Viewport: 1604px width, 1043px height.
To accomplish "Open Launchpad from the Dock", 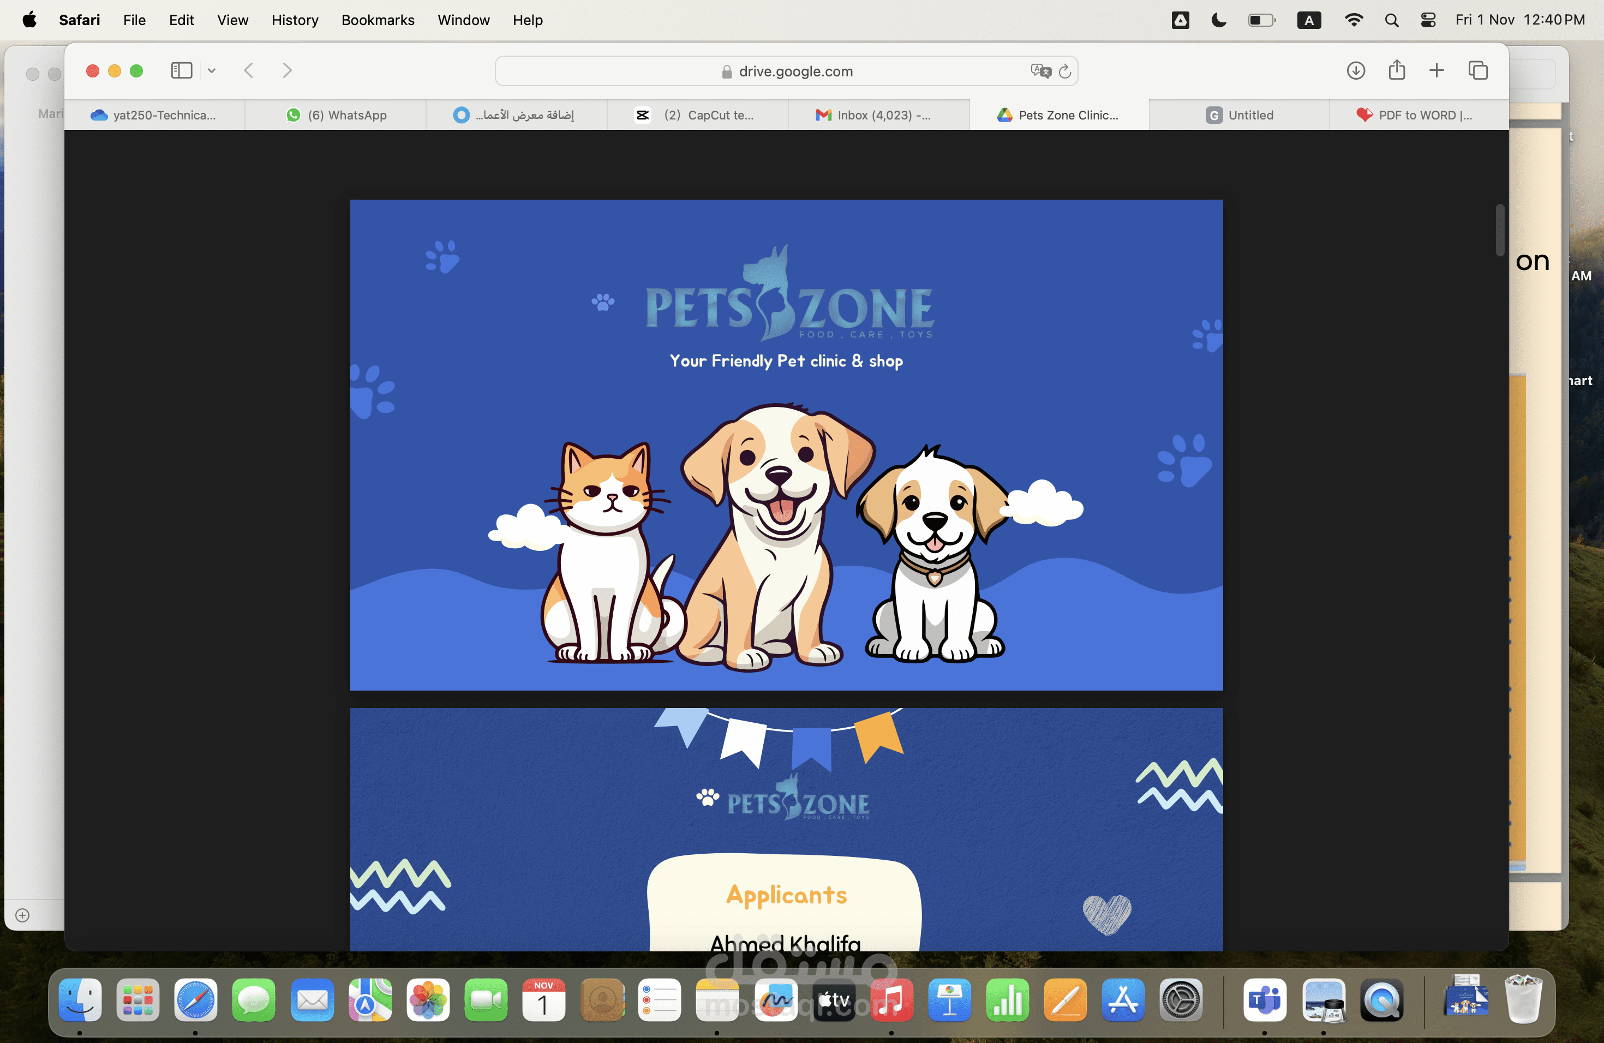I will 138,1000.
